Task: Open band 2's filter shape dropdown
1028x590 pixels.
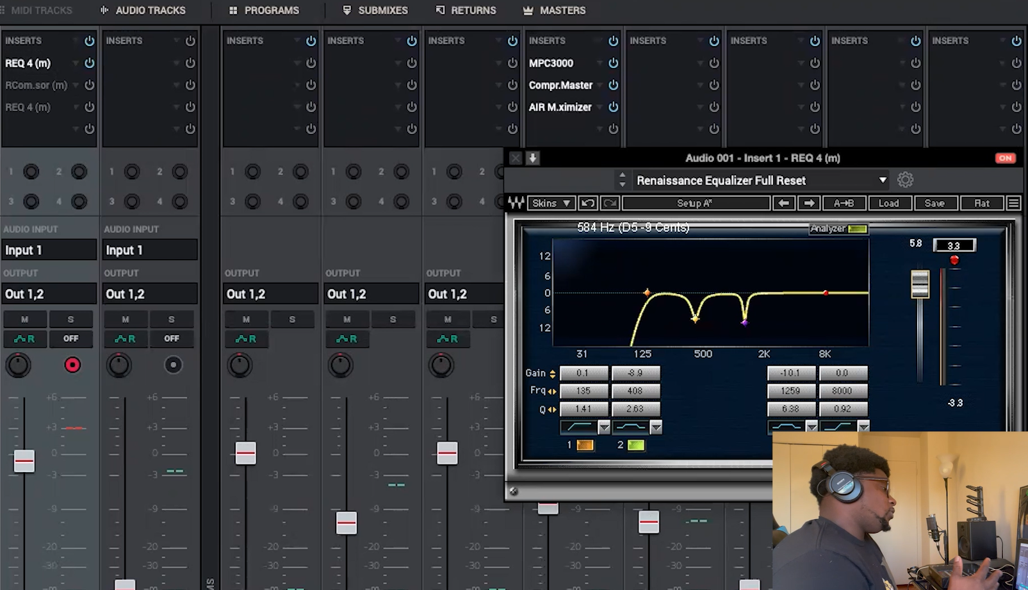Action: 656,427
